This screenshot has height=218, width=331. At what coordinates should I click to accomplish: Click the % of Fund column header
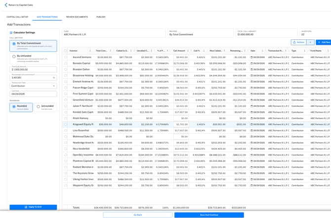click(162, 51)
